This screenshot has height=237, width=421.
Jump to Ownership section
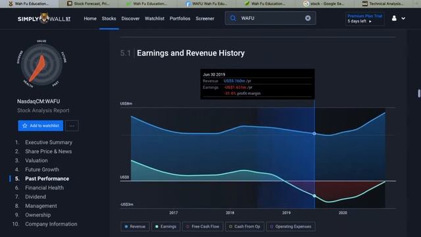(38, 215)
